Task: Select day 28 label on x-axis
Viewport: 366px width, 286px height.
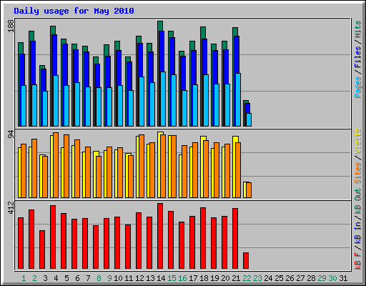Action: click(311, 278)
